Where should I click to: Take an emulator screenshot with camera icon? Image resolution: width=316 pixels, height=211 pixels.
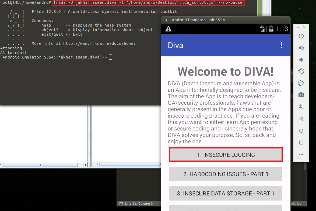pyautogui.click(x=301, y=95)
